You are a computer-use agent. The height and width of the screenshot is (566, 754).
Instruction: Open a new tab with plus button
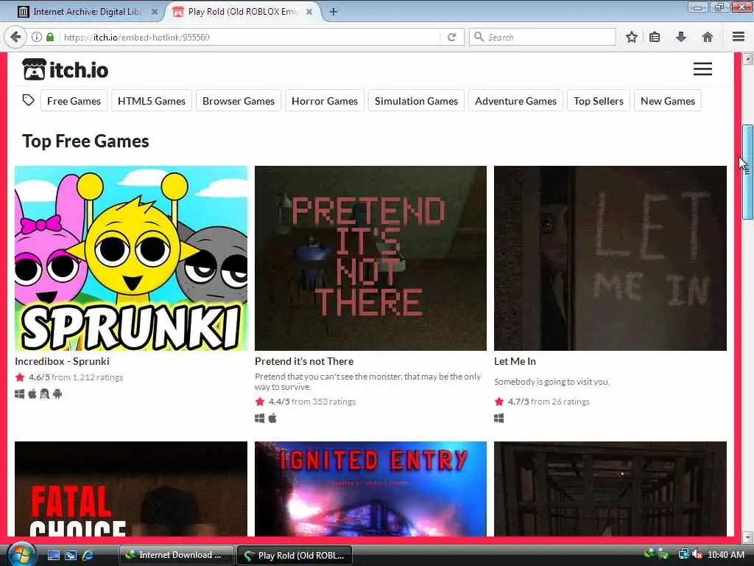click(334, 12)
